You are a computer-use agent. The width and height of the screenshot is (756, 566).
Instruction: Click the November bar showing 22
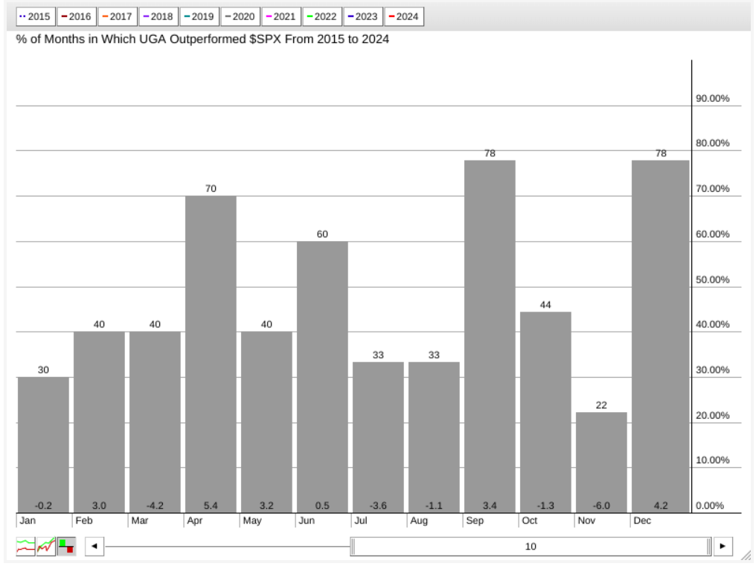[x=601, y=461]
